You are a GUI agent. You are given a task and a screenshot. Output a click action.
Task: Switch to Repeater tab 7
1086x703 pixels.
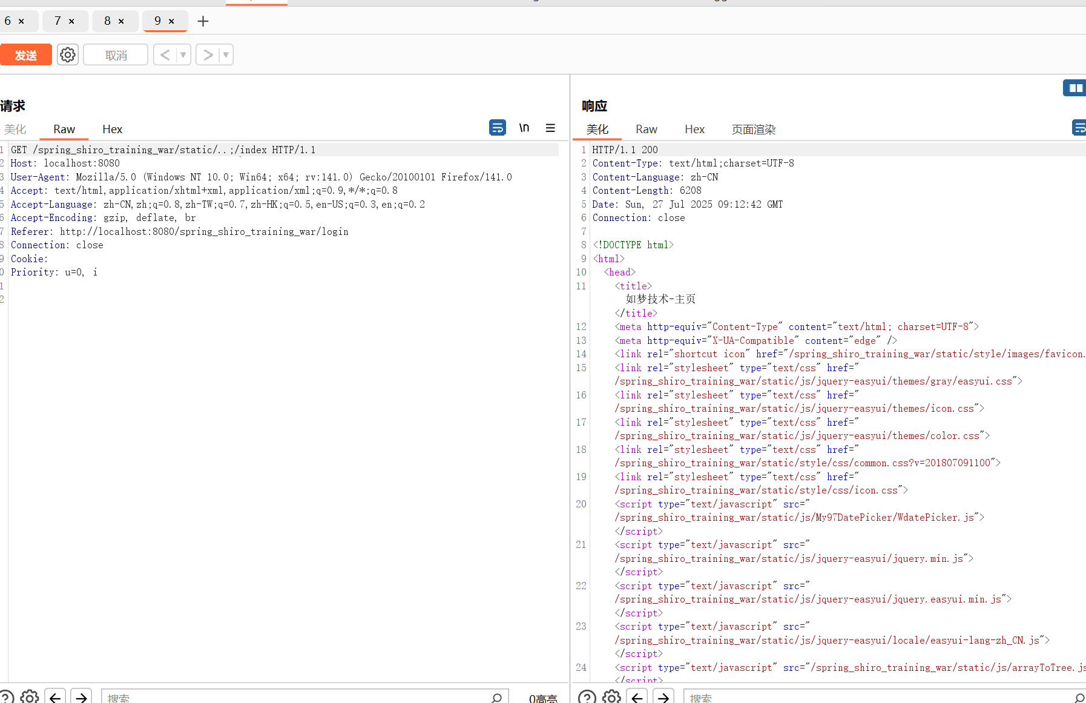click(x=58, y=21)
